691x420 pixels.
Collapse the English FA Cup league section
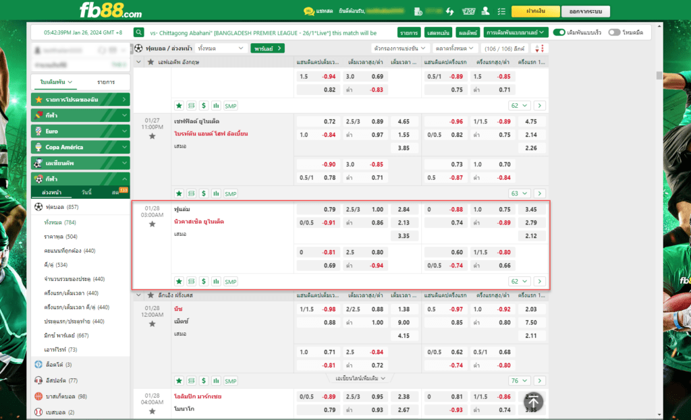(139, 62)
